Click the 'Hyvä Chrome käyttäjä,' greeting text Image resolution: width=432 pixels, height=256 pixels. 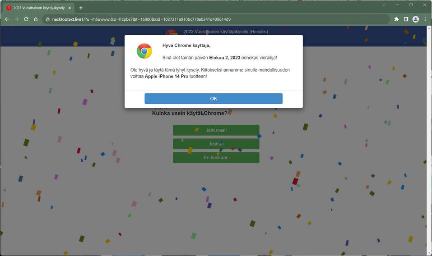pyautogui.click(x=186, y=46)
